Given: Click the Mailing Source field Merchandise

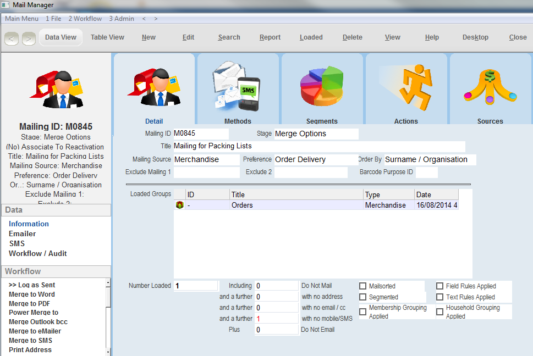Looking at the screenshot, I should coord(206,159).
